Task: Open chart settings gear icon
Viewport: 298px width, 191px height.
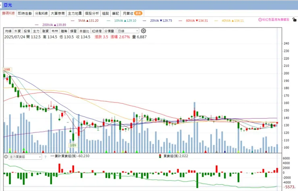Action: click(143, 31)
